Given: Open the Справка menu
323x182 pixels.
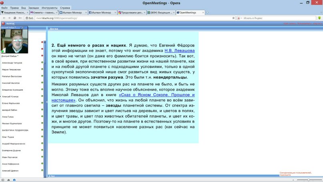Looking at the screenshot, I should point(65,8).
